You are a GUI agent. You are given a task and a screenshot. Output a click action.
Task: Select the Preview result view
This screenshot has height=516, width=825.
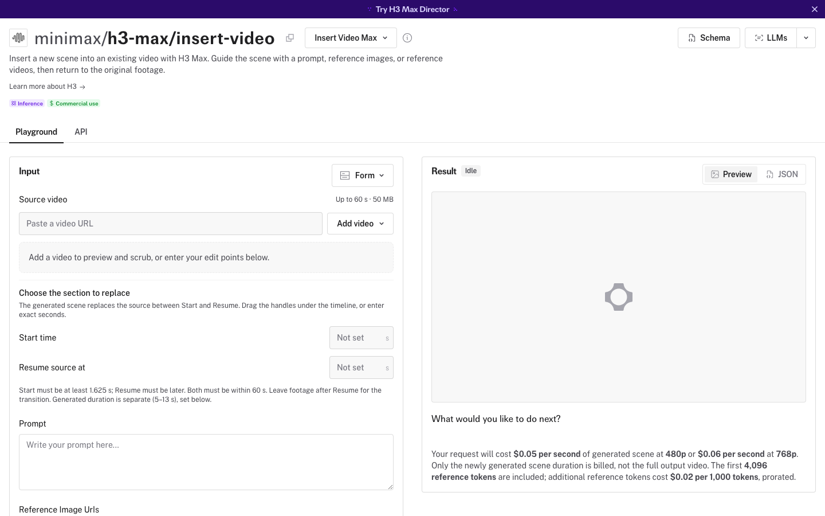tap(731, 174)
